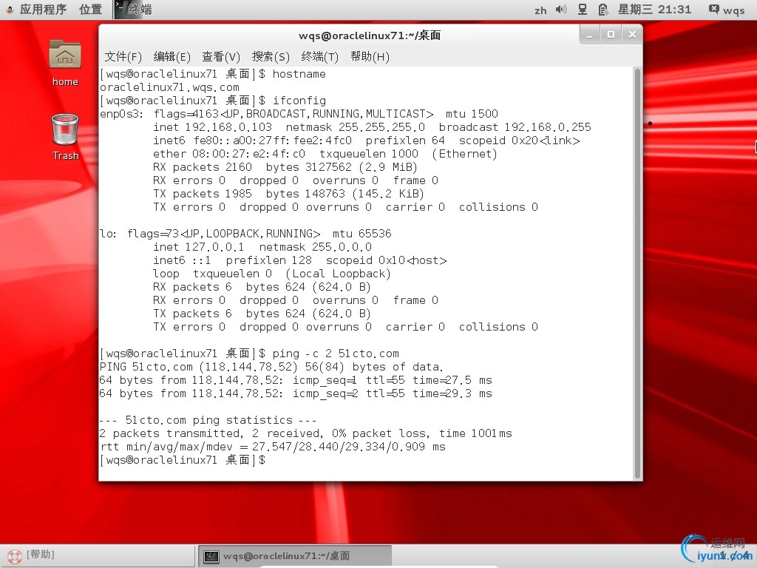This screenshot has height=568, width=757.
Task: Click the netmask value 255.255.255.0
Action: [381, 127]
